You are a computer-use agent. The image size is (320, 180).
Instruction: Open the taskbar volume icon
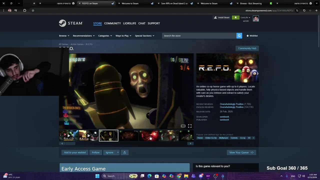click(x=304, y=176)
